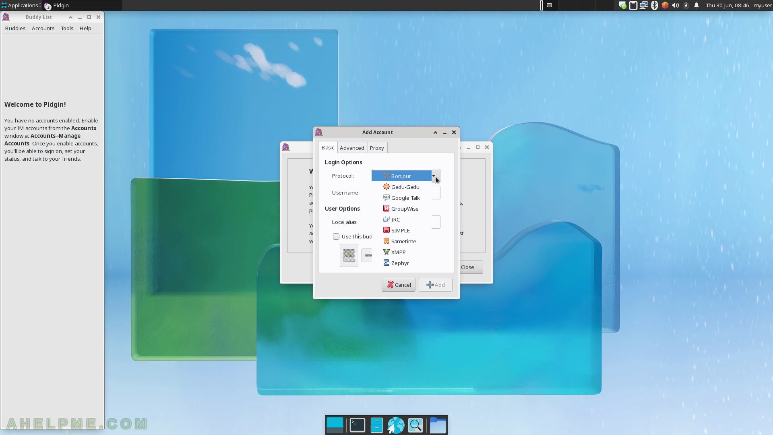Open the Accounts menu in Buddy List
This screenshot has height=435, width=773.
point(43,28)
